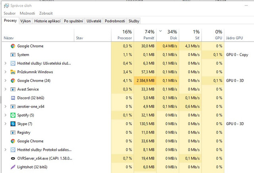
Task: Expand the Google Chrome (24) process group
Action: (6, 81)
